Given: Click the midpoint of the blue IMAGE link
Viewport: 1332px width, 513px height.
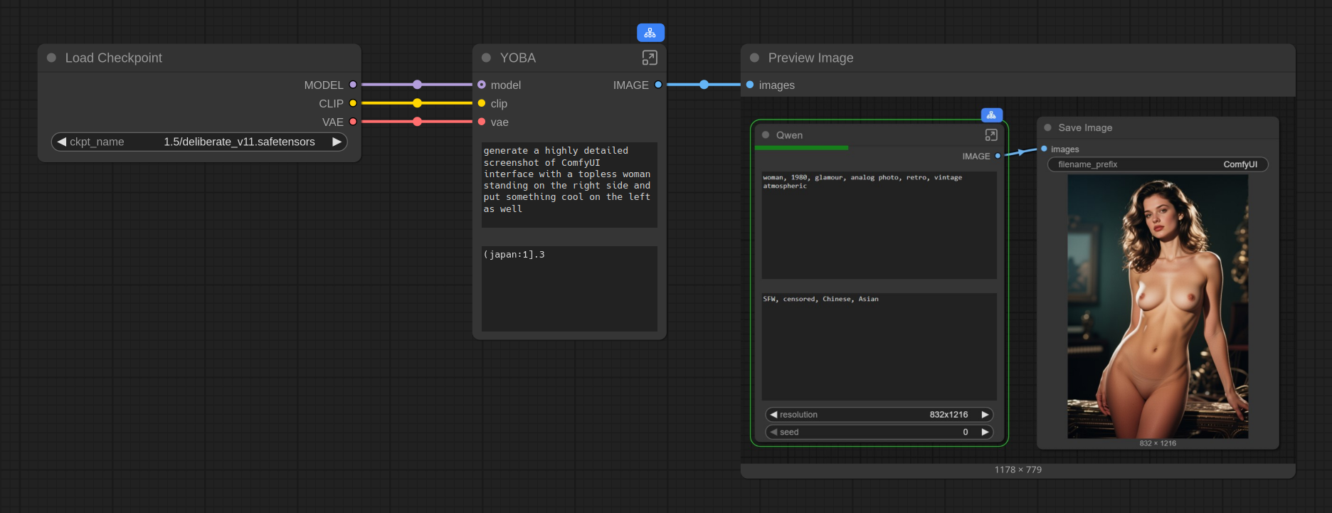Looking at the screenshot, I should point(704,85).
